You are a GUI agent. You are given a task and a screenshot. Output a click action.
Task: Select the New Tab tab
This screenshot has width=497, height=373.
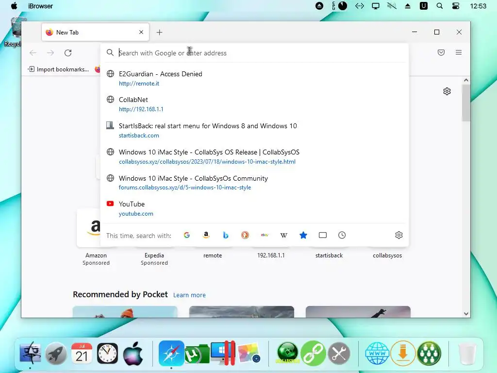(x=96, y=32)
